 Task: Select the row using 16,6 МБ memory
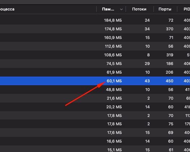(95, 141)
